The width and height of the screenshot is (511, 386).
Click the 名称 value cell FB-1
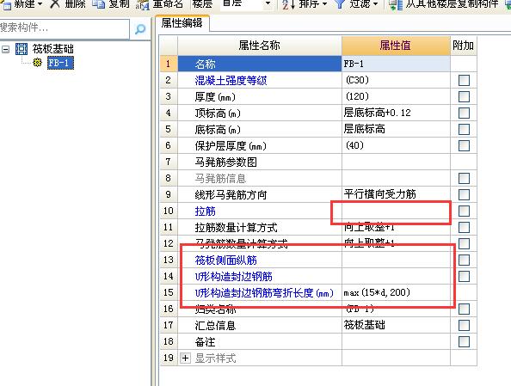(396, 64)
